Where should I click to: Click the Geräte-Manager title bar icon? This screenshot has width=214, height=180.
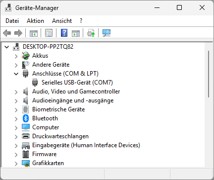point(8,7)
